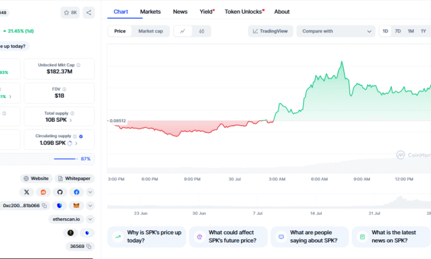The height and width of the screenshot is (259, 431).
Task: Click the share icon button
Action: tap(88, 13)
